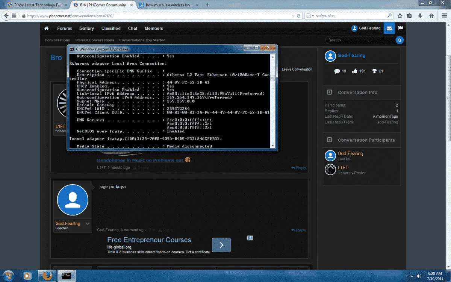The height and width of the screenshot is (282, 451).
Task: Click the forum Search input field
Action: [360, 40]
